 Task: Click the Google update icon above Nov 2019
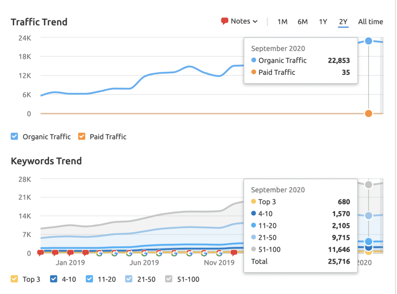[219, 253]
